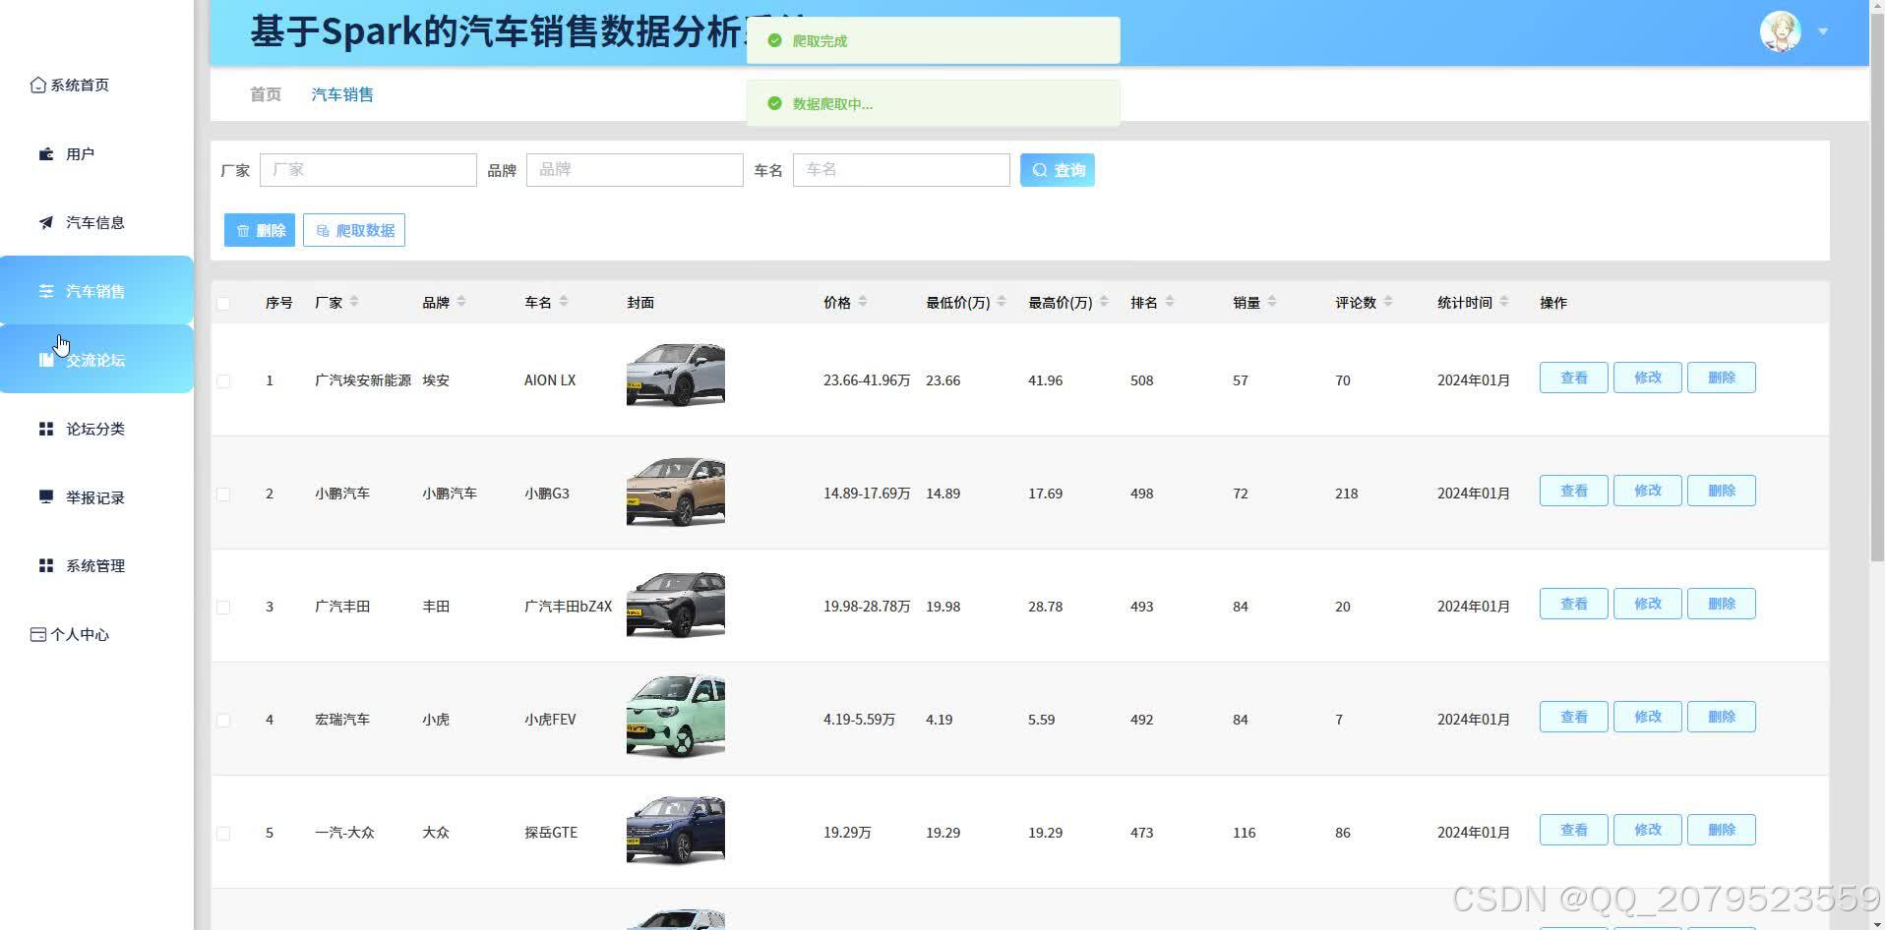Open the 举报记录 sidebar menu
This screenshot has height=930, width=1885.
pos(96,497)
